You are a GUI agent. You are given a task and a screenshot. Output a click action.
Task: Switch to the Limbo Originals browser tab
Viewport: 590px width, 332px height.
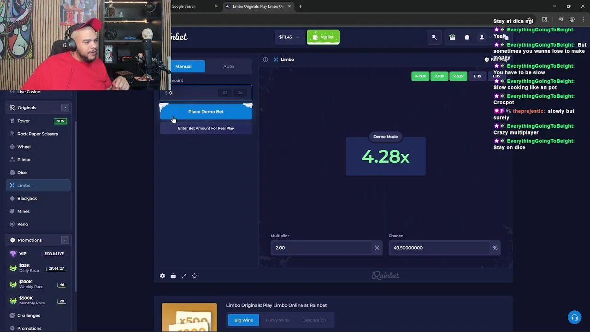259,6
